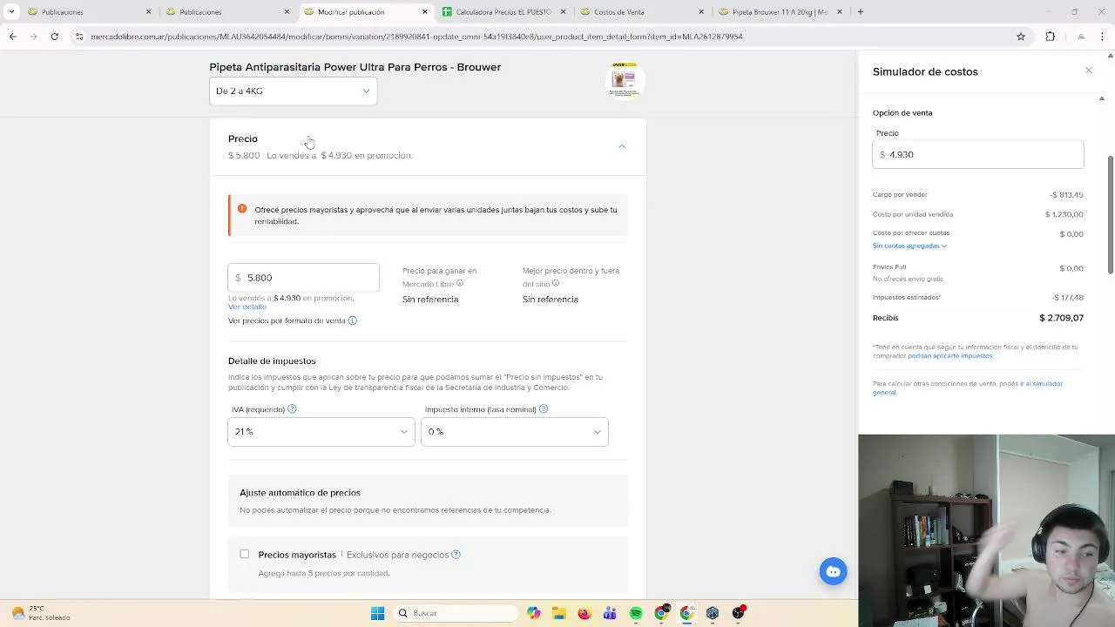
Task: View site information icon in address bar
Action: 79,37
